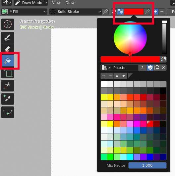Swap primary and secondary colors
The height and width of the screenshot is (176, 175).
tap(163, 59)
